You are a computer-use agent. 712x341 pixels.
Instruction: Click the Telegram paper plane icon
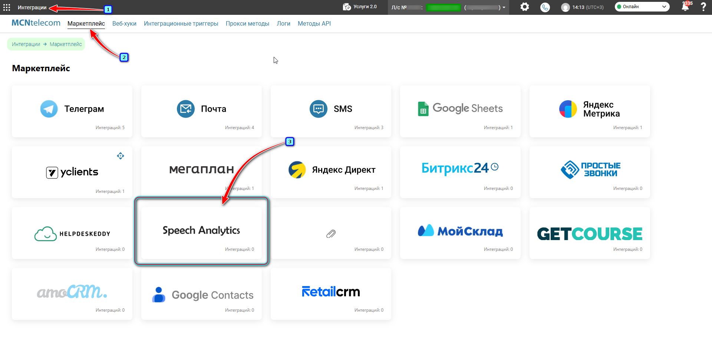(49, 109)
